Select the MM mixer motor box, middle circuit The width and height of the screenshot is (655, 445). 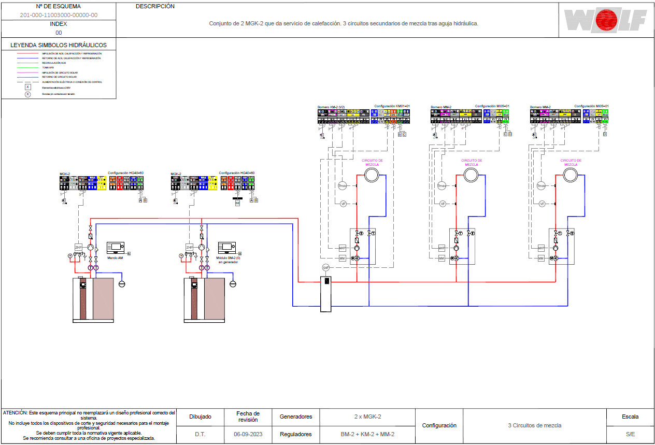[x=442, y=258]
